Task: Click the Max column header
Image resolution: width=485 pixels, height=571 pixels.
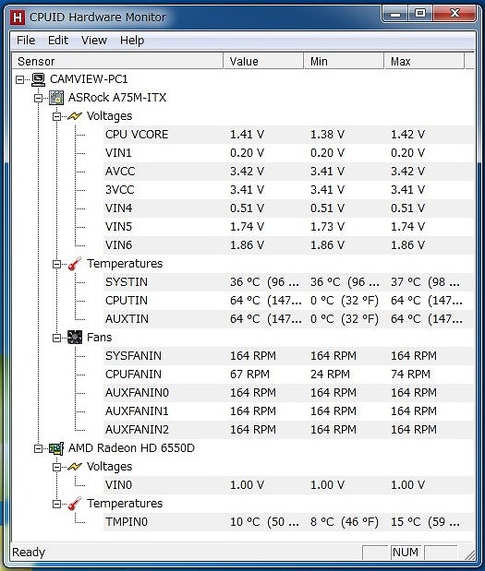Action: 424,61
